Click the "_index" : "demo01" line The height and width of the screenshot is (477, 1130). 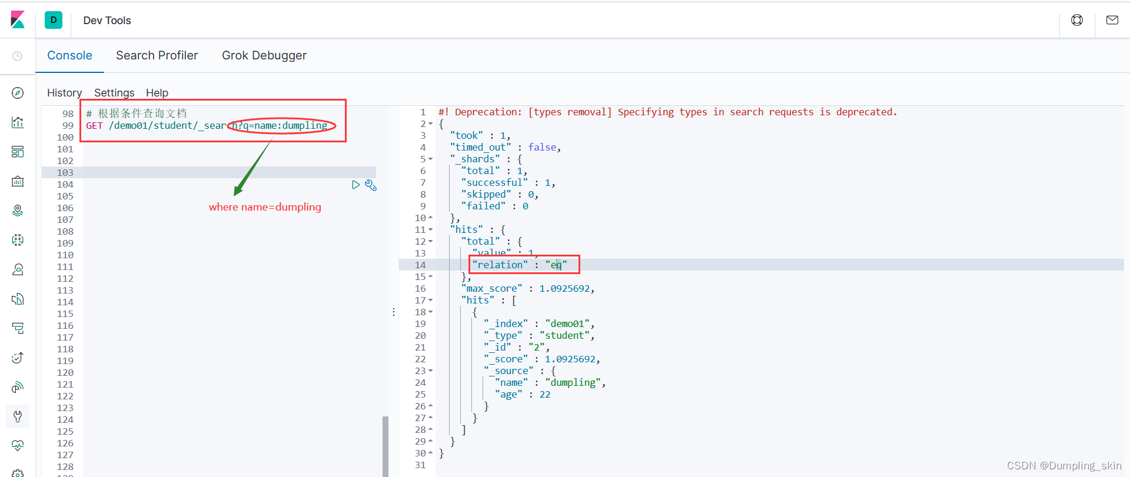tap(539, 323)
